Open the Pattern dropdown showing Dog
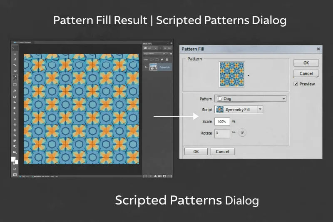Screen dimensions: 333x222 coord(251,99)
